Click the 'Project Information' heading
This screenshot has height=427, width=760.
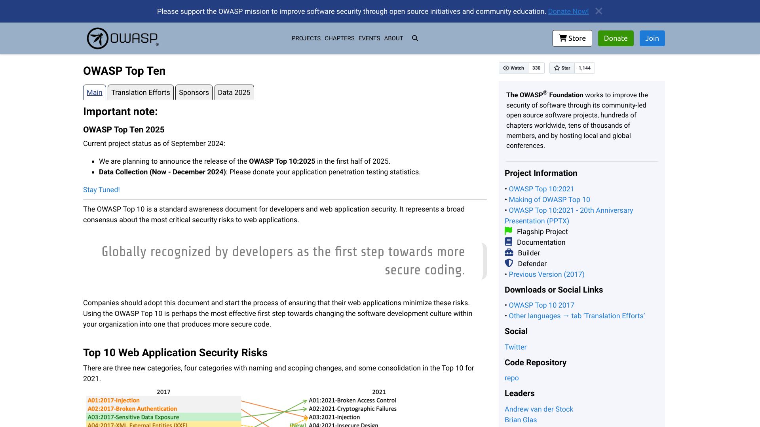(x=541, y=173)
